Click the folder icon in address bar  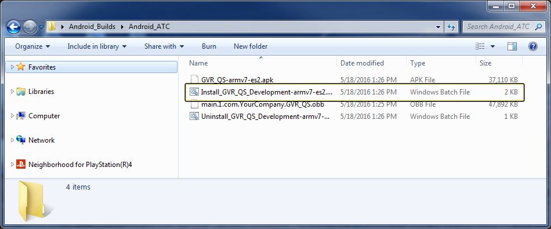tap(52, 27)
